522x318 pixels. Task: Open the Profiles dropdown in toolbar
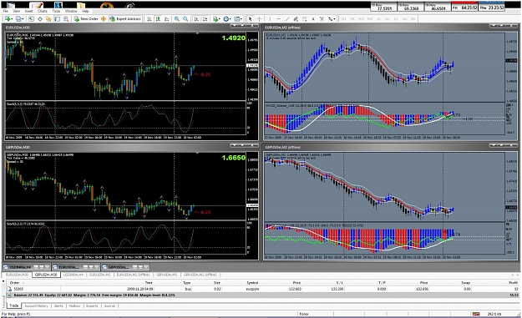19,19
